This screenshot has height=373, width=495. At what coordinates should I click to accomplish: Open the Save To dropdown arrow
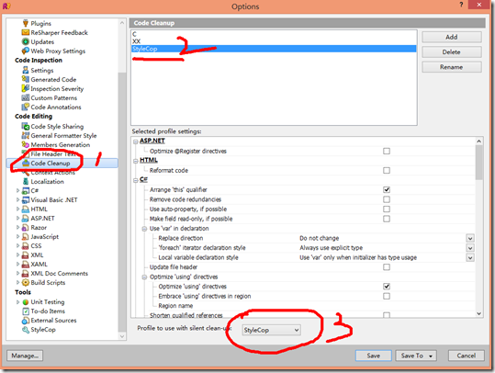pos(431,356)
